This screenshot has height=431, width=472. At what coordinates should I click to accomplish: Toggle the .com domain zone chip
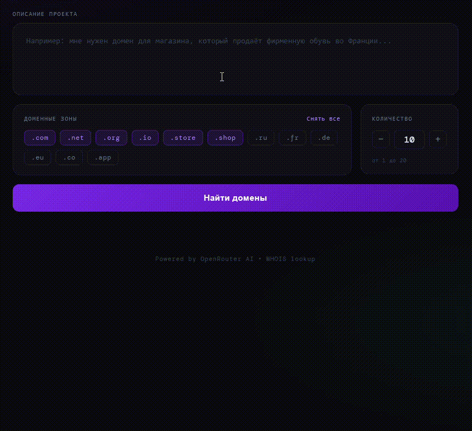click(40, 138)
